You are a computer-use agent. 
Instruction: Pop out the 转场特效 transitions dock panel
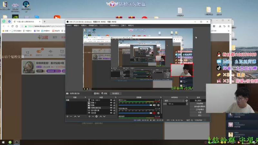click(x=187, y=97)
